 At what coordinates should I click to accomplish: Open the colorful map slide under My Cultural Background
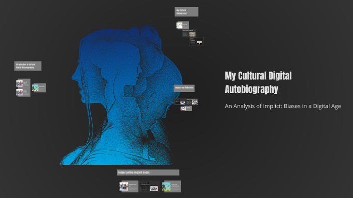tap(183, 25)
